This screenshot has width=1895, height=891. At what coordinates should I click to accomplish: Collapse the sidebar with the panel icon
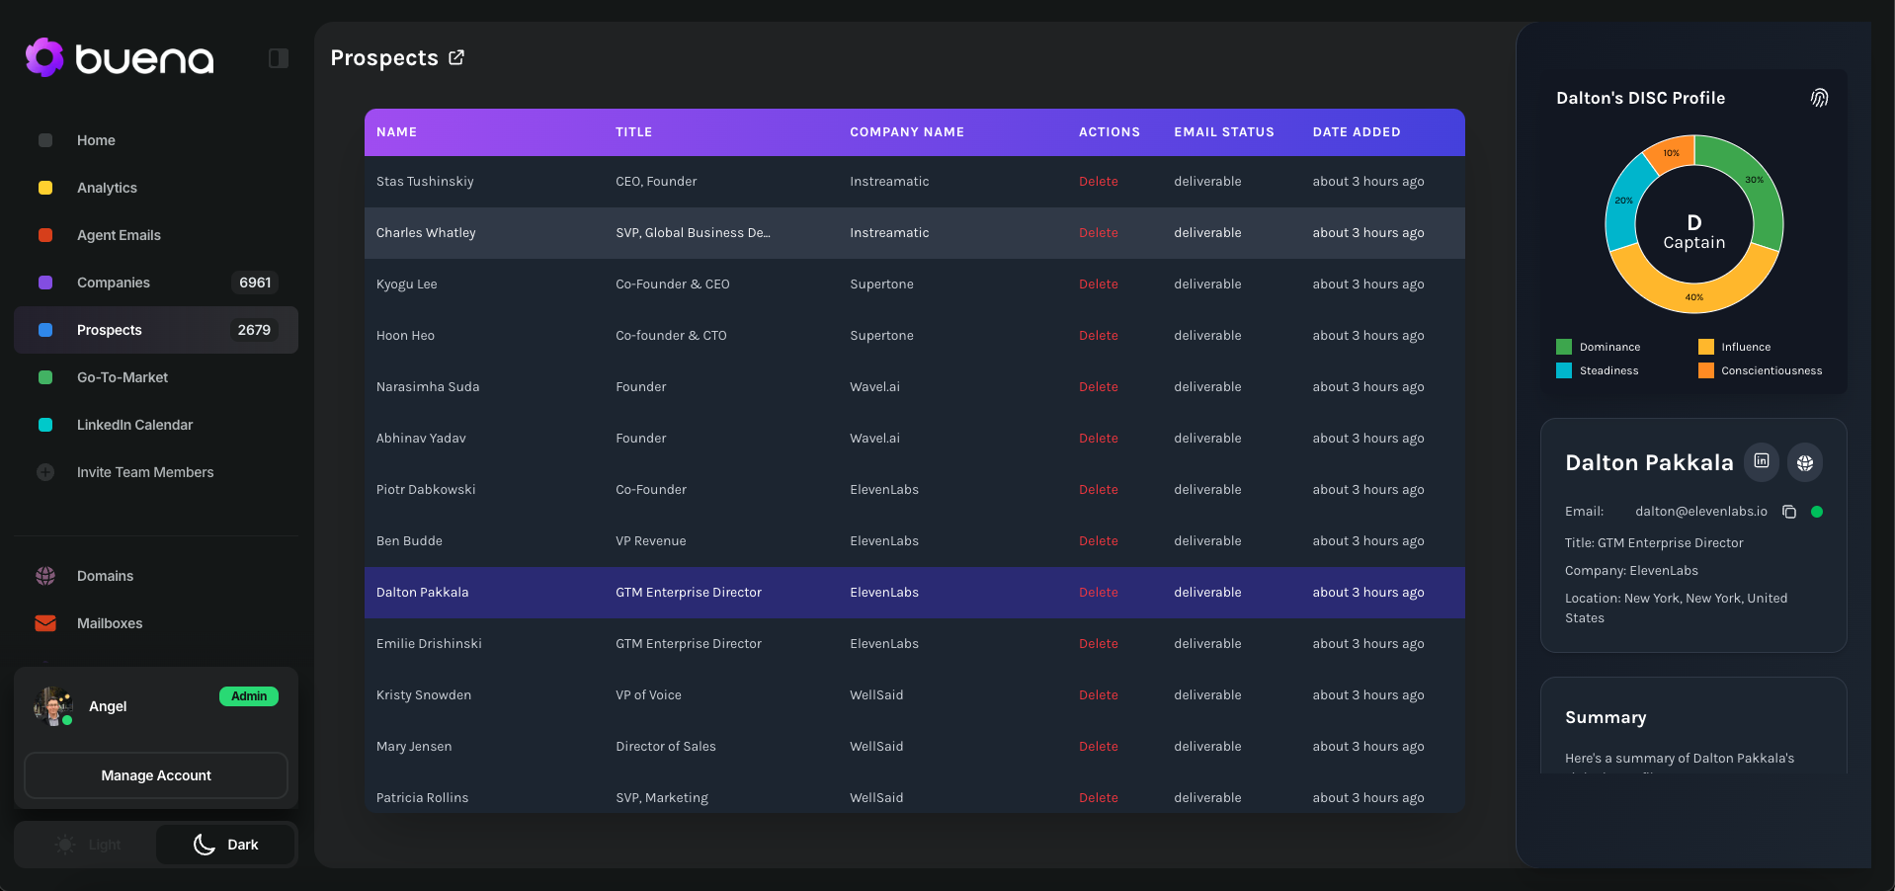point(279,58)
